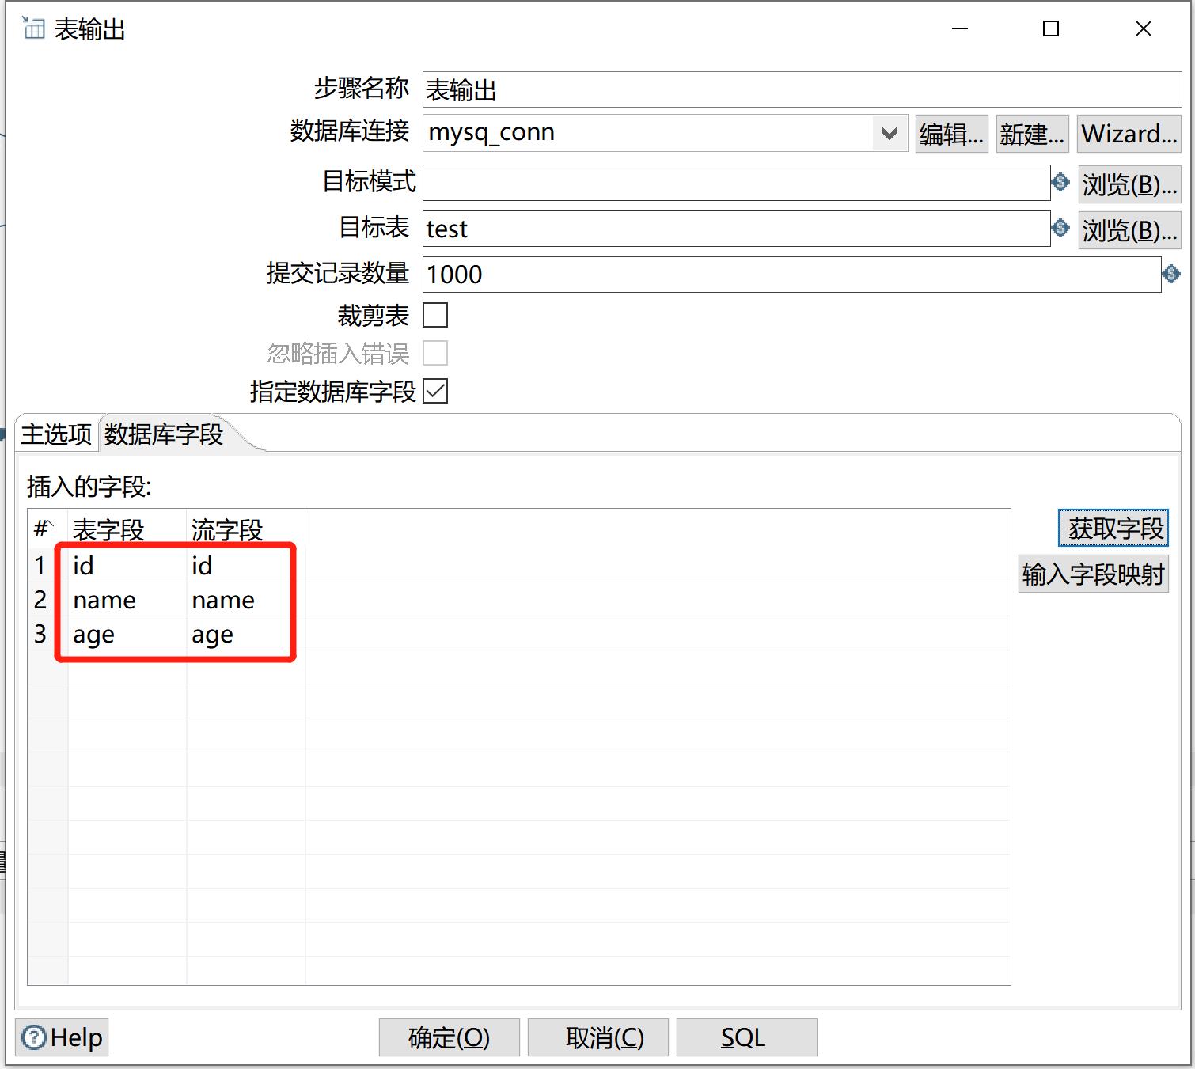Switch to the 主选项 tab
The height and width of the screenshot is (1069, 1195).
tap(56, 434)
